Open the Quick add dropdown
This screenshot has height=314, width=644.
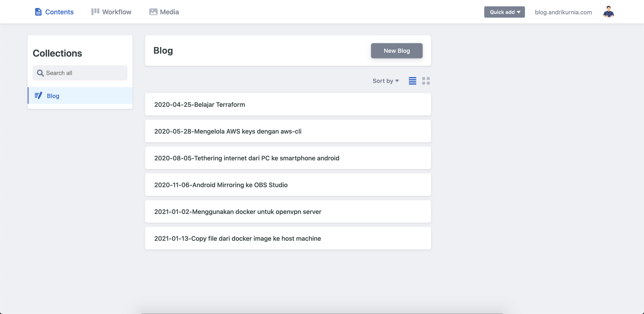coord(504,12)
